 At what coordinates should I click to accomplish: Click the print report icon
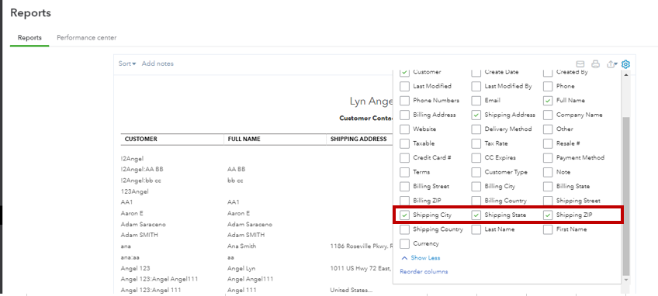click(595, 64)
